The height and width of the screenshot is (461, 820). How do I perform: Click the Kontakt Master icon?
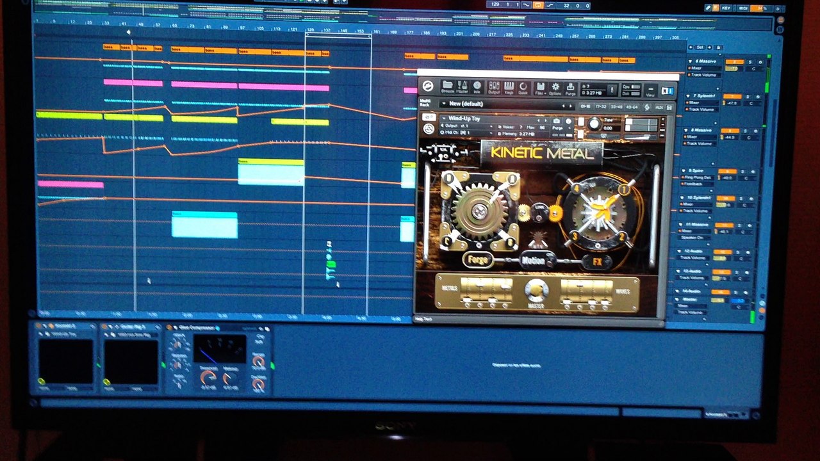point(463,86)
